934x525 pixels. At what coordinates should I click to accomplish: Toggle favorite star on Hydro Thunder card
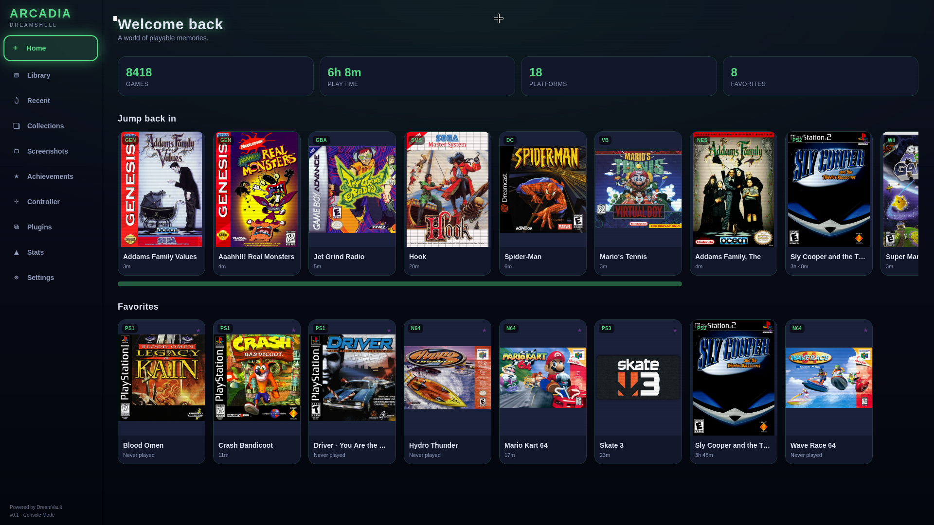tap(484, 331)
